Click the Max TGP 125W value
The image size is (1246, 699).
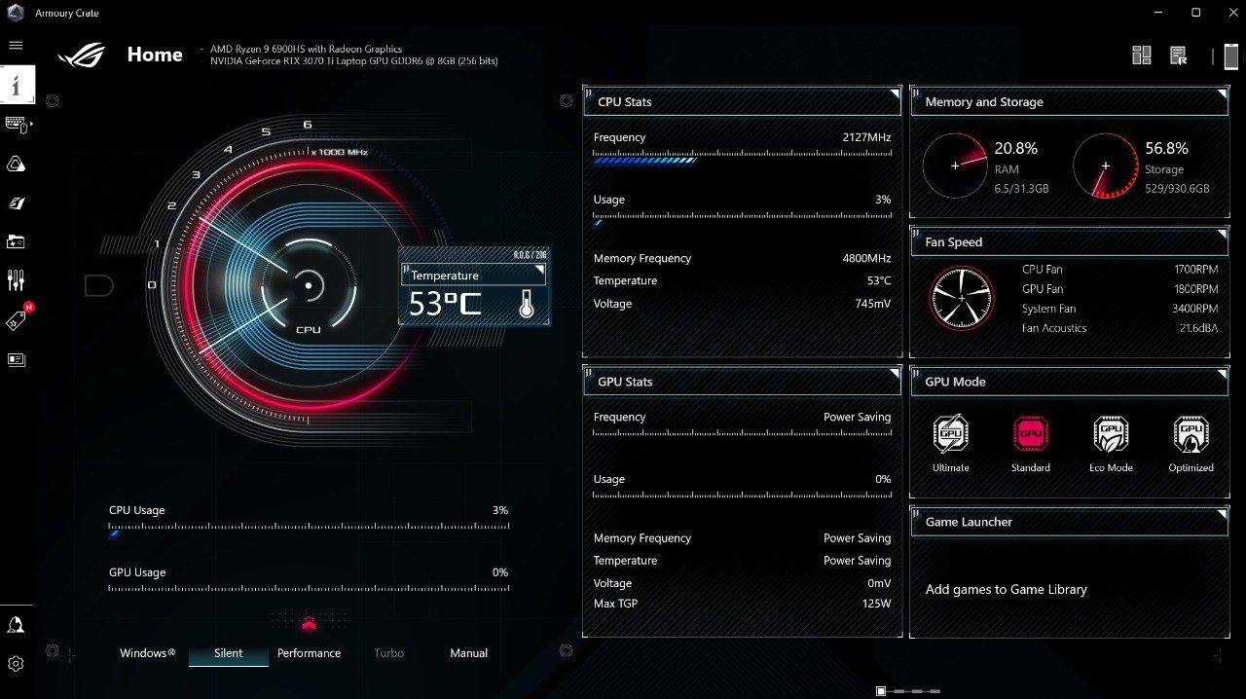point(877,604)
